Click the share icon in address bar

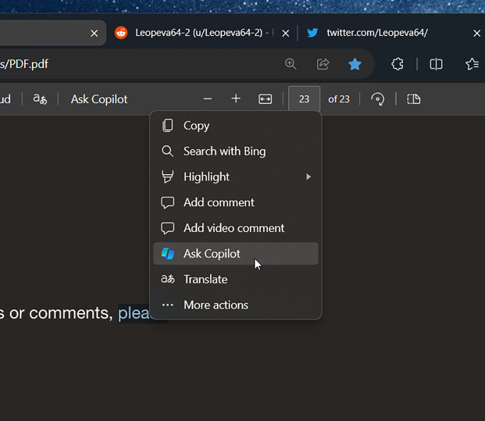(x=323, y=64)
